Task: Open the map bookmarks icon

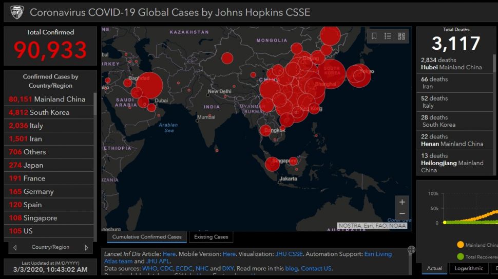Action: pyautogui.click(x=374, y=36)
